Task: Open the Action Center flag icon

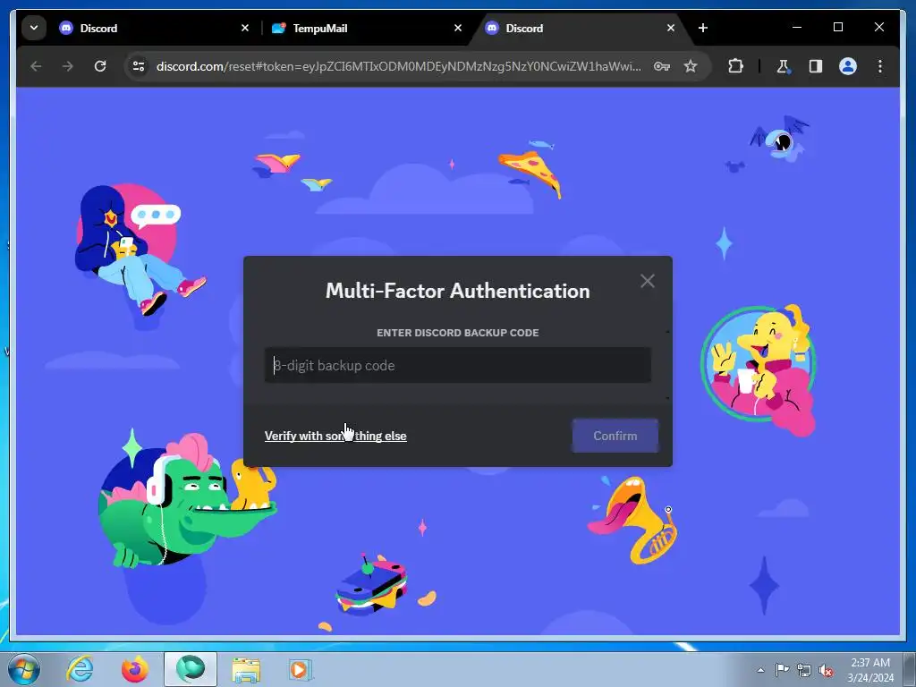Action: 782,671
